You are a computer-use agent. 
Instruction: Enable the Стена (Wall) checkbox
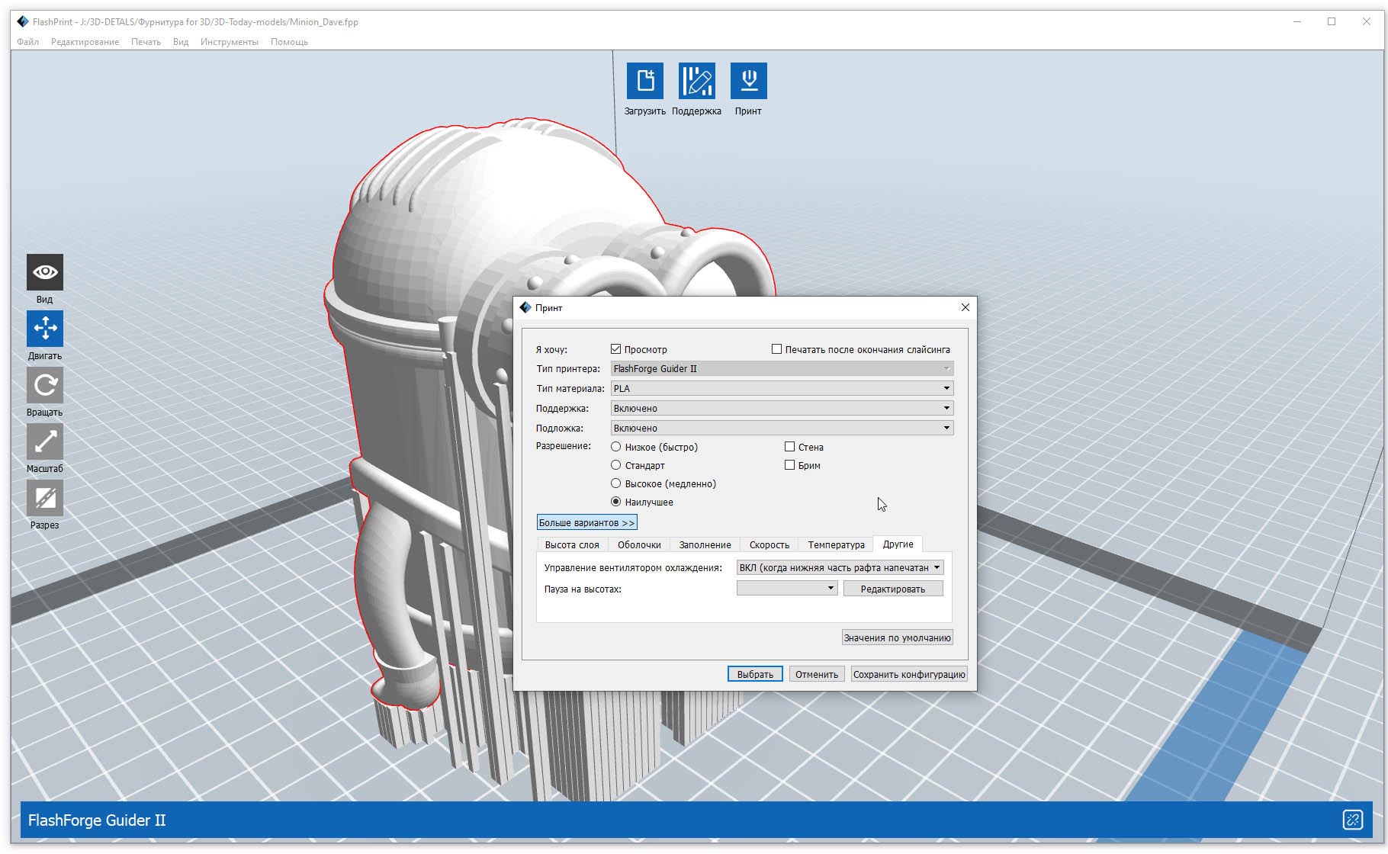tap(789, 447)
